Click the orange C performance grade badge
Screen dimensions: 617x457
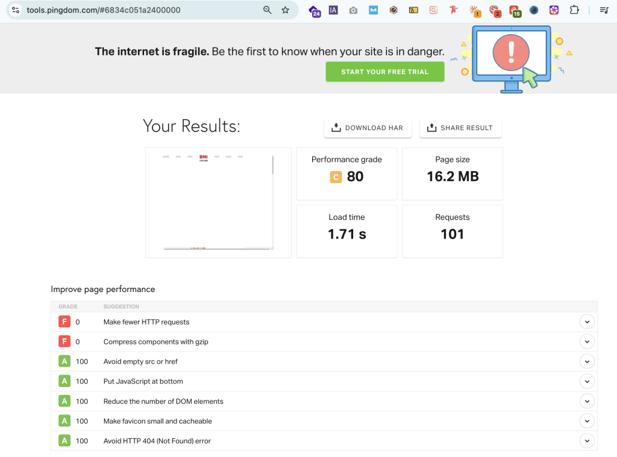point(336,177)
